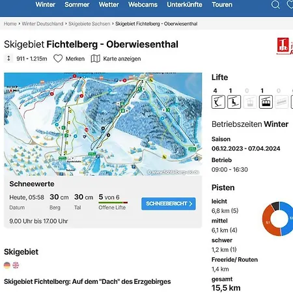This screenshot has width=293, height=293.
Task: Click the orange segment of Pisten donut chart
Action: [269, 221]
